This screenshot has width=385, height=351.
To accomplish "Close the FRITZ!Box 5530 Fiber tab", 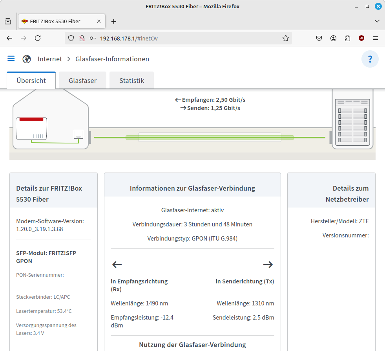I will coord(99,21).
